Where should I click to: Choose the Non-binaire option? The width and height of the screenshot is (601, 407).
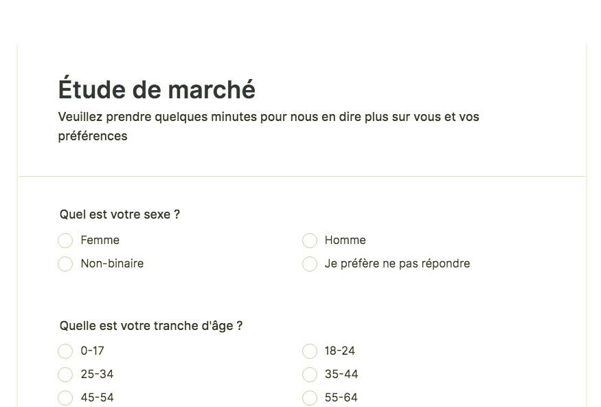pyautogui.click(x=65, y=264)
